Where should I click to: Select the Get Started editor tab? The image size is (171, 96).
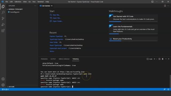(x=46, y=6)
